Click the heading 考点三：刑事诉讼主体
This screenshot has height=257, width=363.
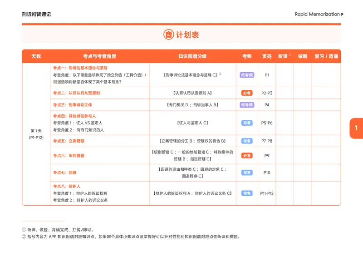coord(73,105)
